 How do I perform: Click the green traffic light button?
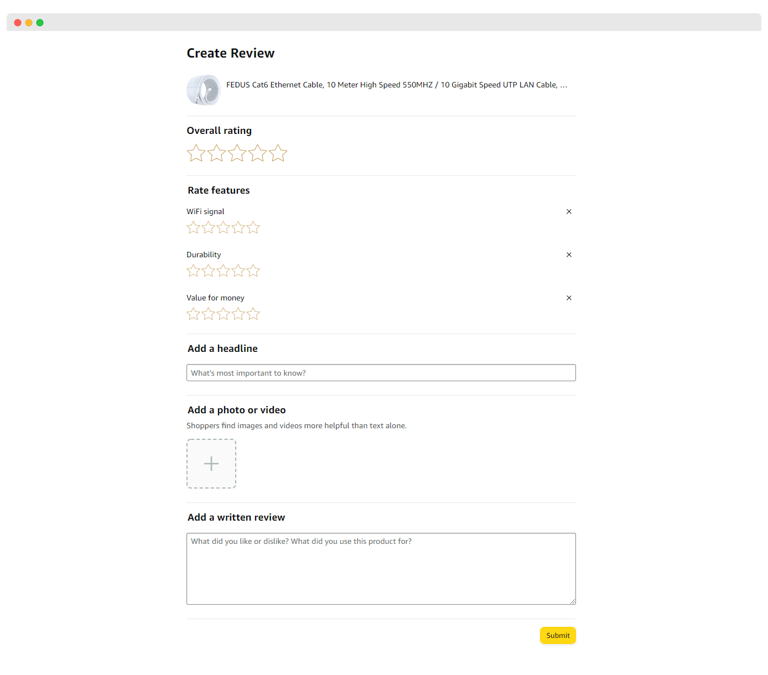(39, 23)
